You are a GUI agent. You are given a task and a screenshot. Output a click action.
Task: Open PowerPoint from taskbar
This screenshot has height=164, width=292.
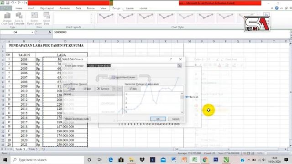tap(184, 160)
